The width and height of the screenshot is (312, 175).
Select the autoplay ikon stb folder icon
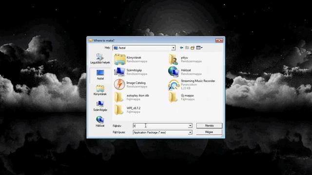tap(119, 97)
